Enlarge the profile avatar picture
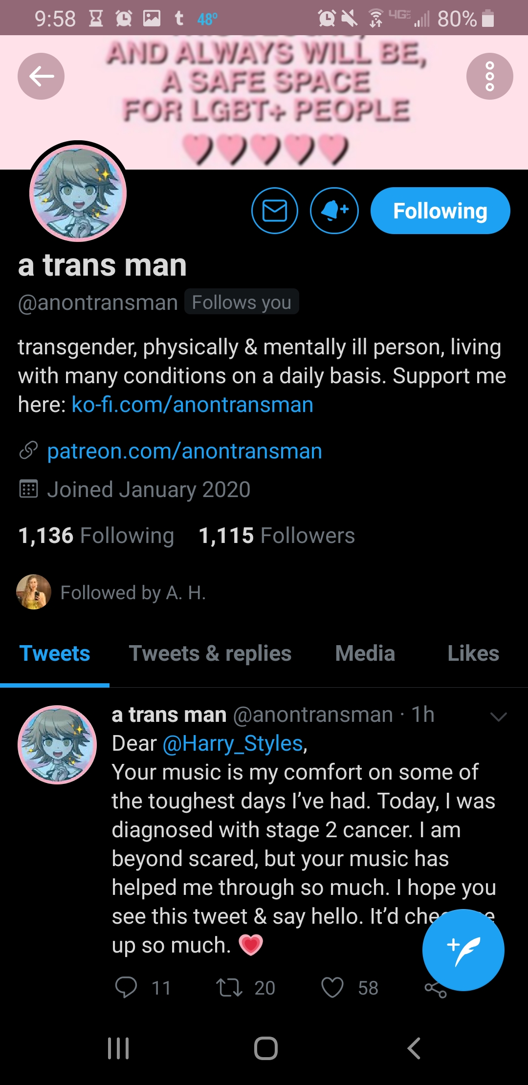Viewport: 528px width, 1085px height. tap(78, 193)
